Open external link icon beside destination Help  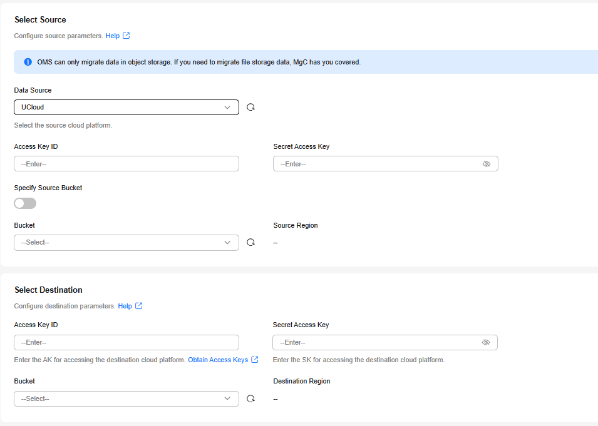pos(139,306)
